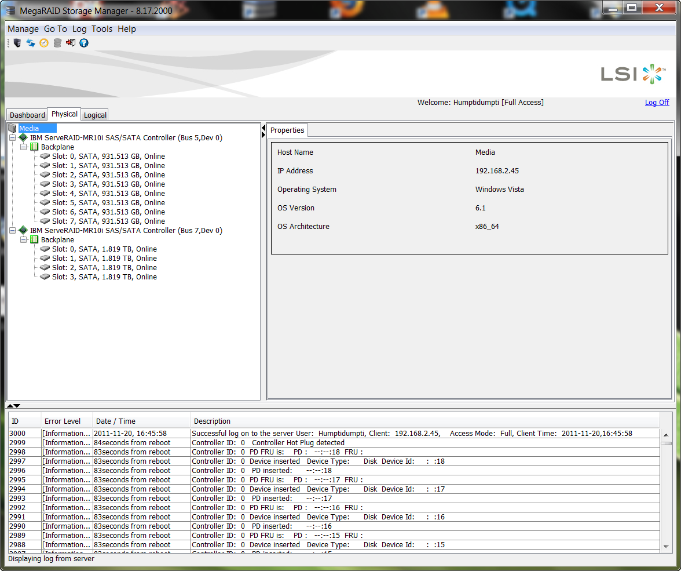
Task: Click the blue refresh arrows toolbar icon
Action: coord(30,43)
